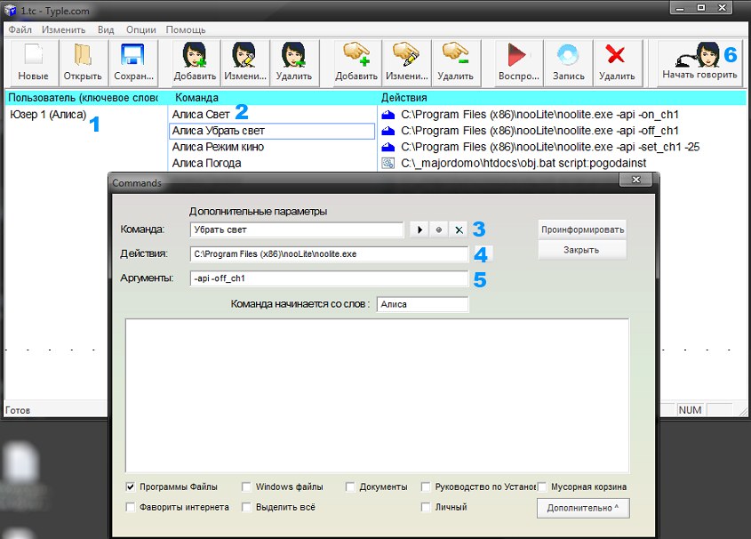
Task: Uncheck the Программы Файлы checkbox
Action: 131,487
